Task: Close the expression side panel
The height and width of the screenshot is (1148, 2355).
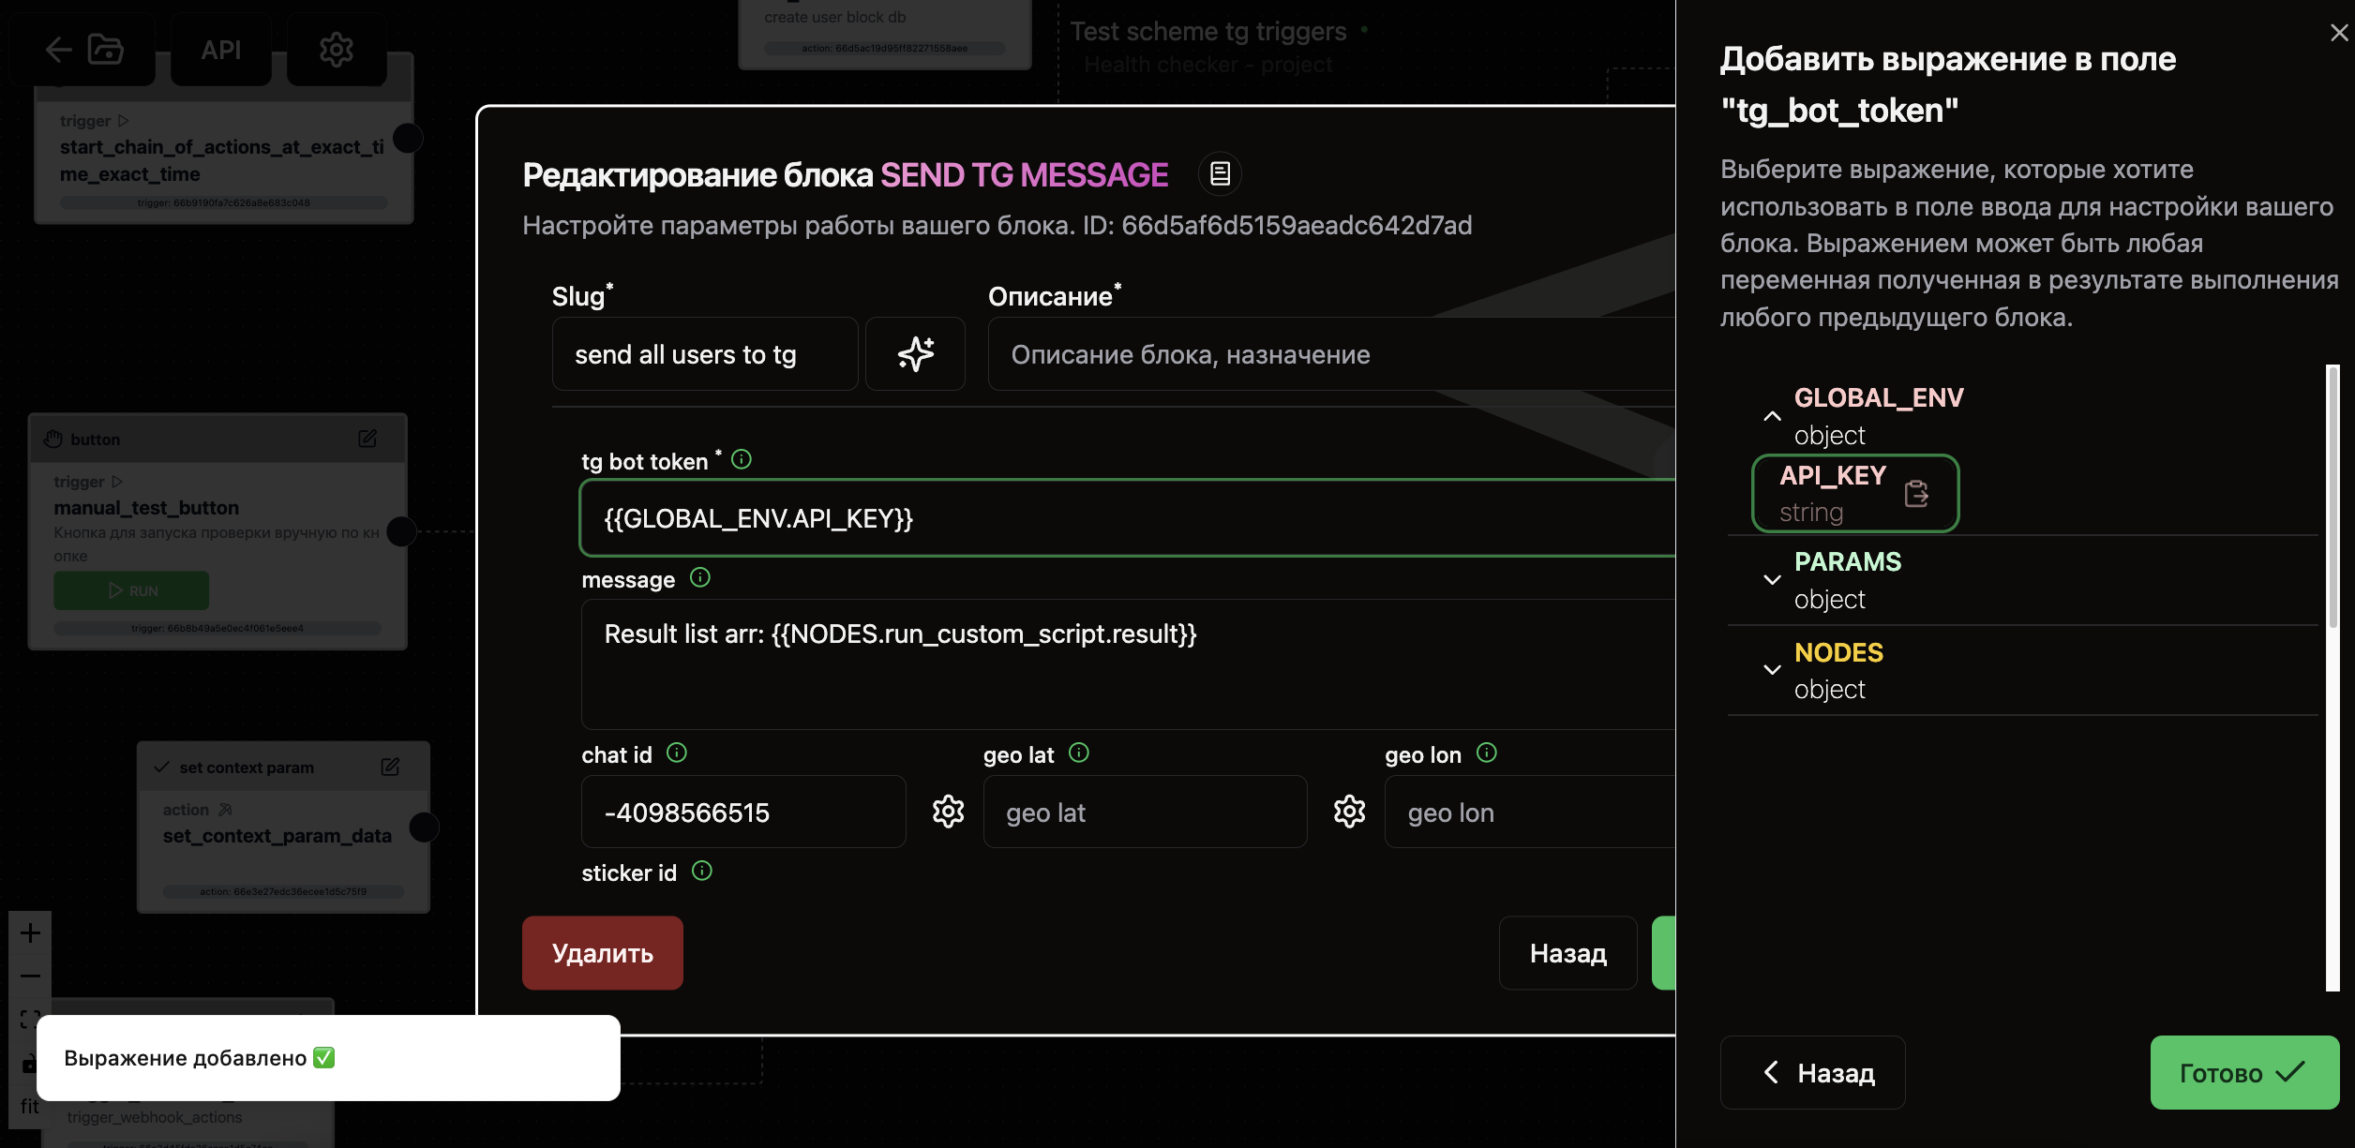Action: pos(2338,33)
